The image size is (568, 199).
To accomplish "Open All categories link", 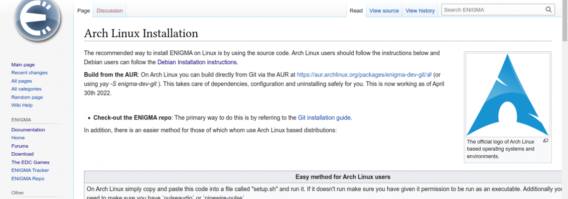I will pos(26,89).
